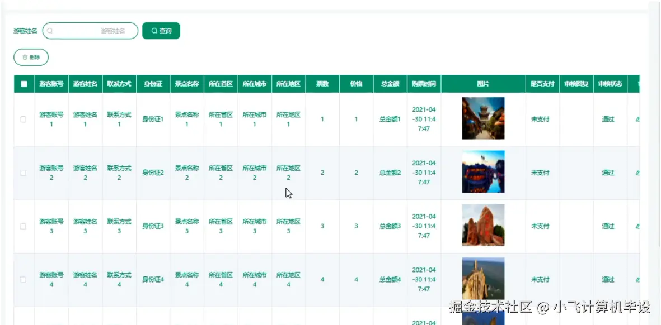Select the 总金额4 cell
This screenshot has height=325, width=661.
[390, 280]
